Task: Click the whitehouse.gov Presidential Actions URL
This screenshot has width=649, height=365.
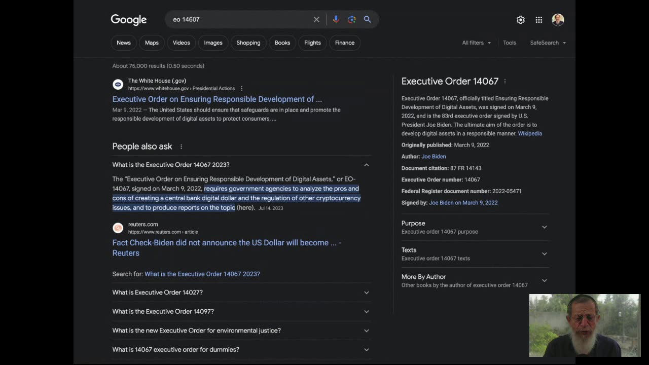Action: pos(182,88)
